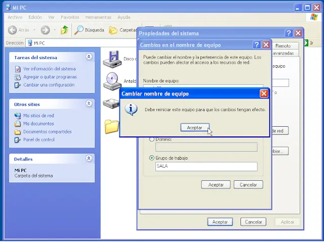Click the help question mark in Propiedades del sistema
This screenshot has width=324, height=242.
tap(289, 33)
